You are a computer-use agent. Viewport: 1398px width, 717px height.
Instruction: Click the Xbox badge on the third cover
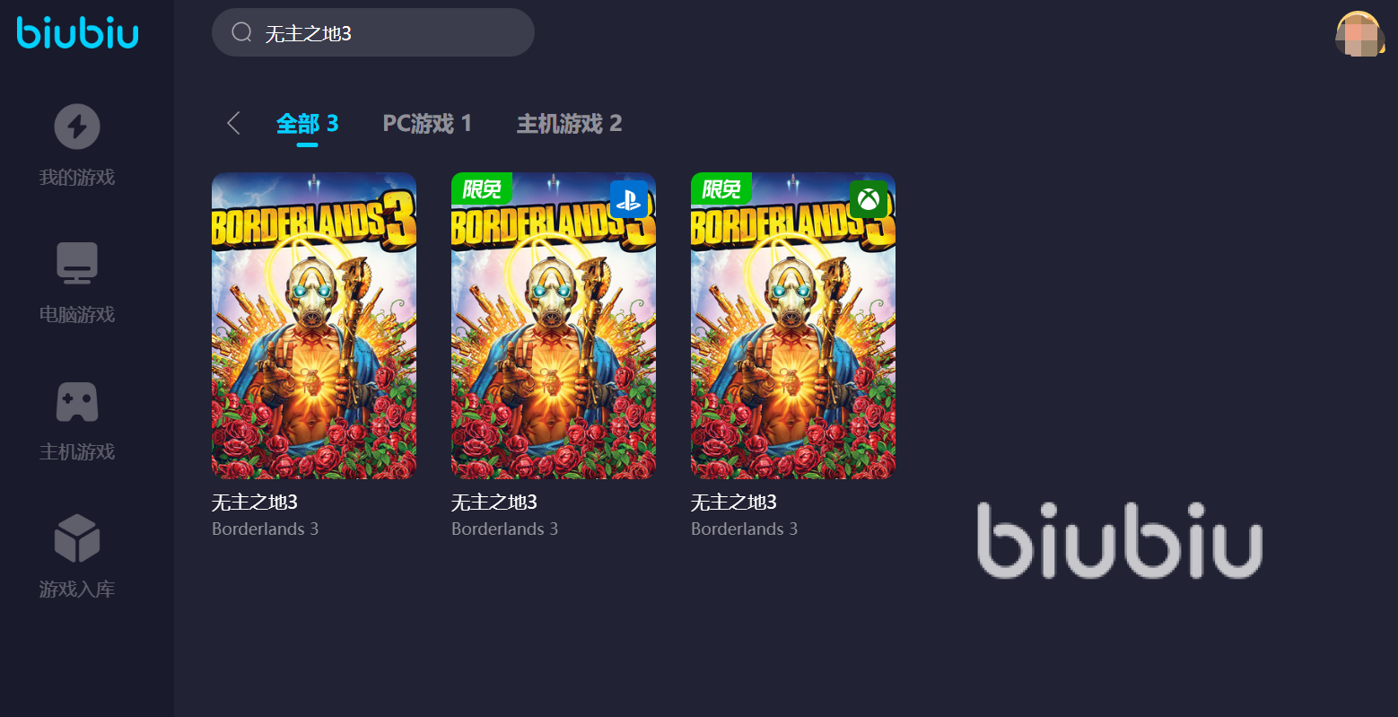869,198
